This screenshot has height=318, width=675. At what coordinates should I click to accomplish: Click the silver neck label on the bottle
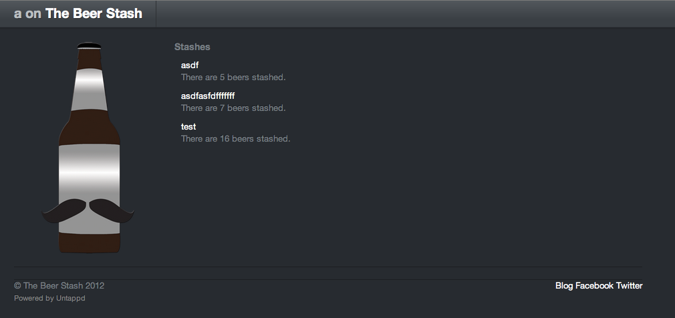click(x=89, y=90)
